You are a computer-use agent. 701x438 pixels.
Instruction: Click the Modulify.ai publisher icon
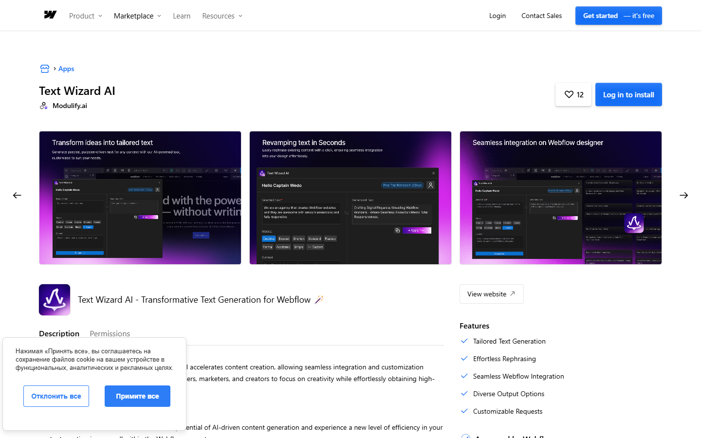click(x=44, y=106)
